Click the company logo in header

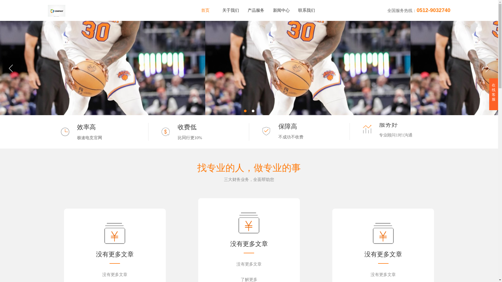click(56, 11)
